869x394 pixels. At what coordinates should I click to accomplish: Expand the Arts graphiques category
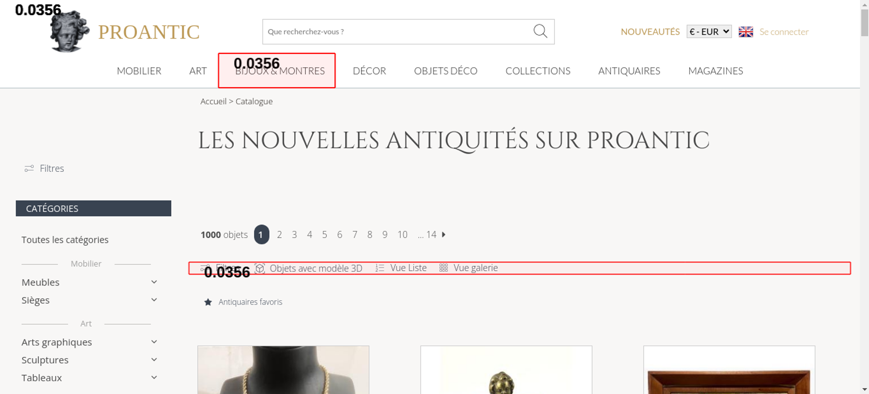pyautogui.click(x=154, y=342)
